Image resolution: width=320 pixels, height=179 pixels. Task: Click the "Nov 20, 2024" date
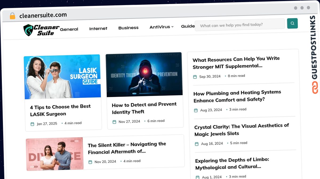pyautogui.click(x=105, y=162)
